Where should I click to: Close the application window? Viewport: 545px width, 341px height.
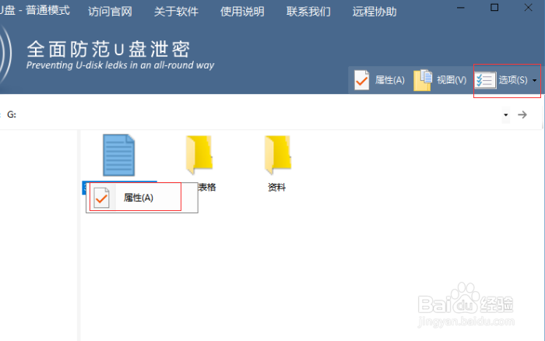click(529, 7)
